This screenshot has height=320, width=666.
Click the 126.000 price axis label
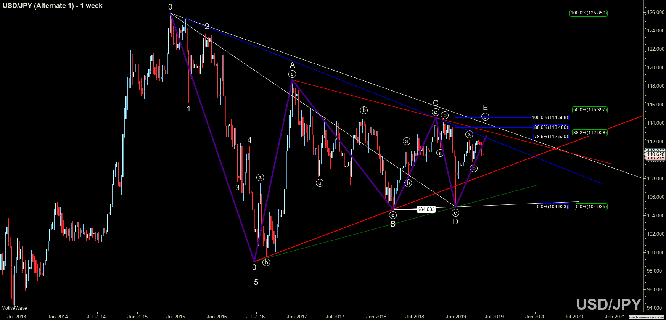tap(656, 12)
